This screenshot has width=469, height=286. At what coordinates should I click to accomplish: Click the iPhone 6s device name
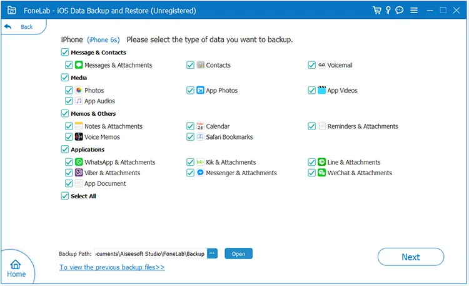click(x=103, y=39)
